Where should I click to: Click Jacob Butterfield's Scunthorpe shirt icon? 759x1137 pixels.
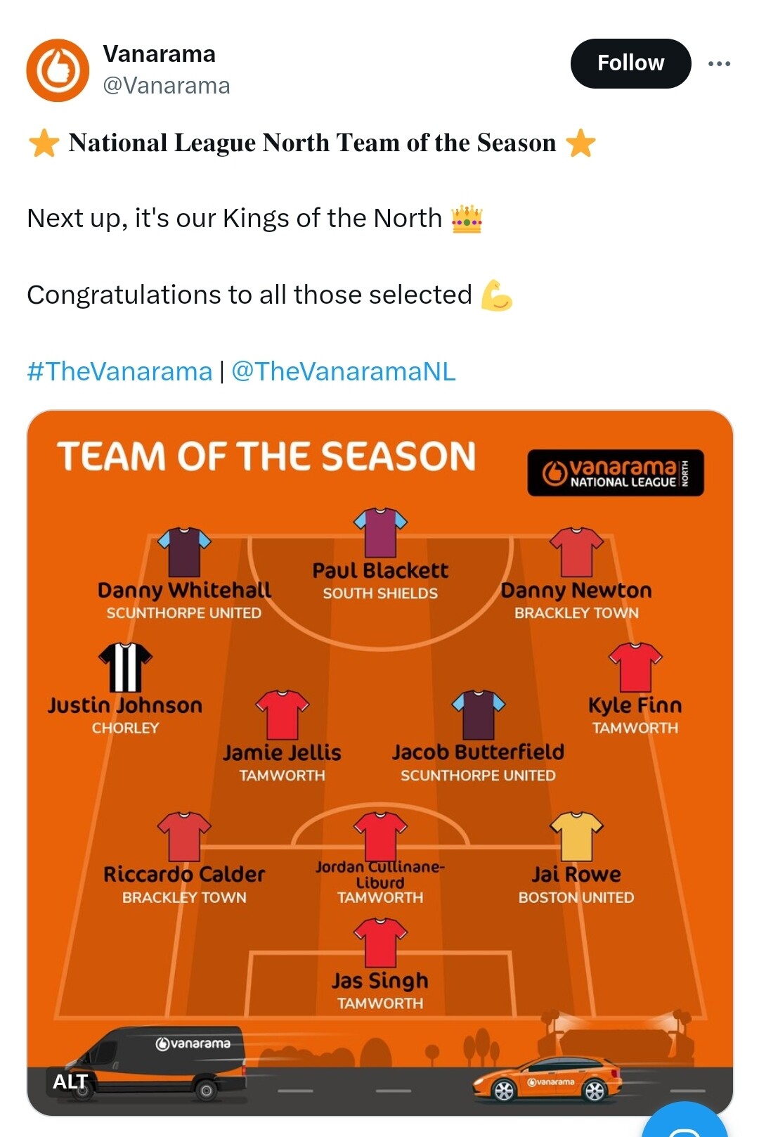(478, 714)
